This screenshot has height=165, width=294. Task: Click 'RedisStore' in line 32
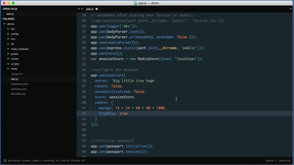[148, 59]
